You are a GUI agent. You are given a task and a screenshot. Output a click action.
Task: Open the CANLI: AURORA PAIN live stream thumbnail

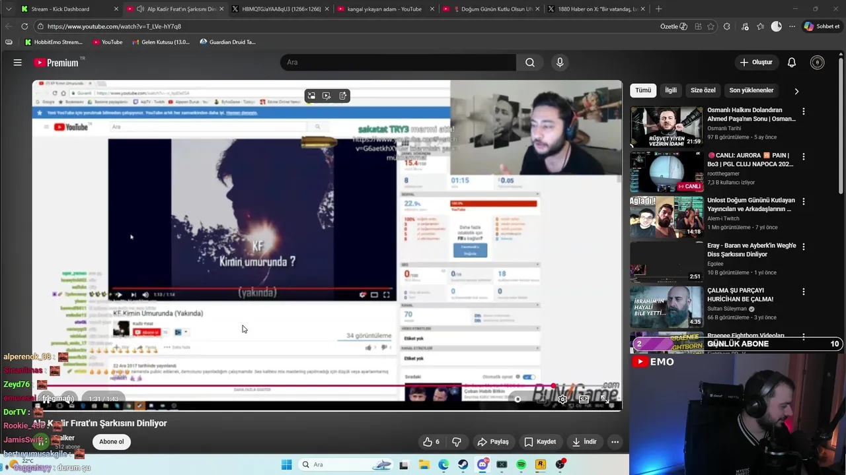(666, 172)
